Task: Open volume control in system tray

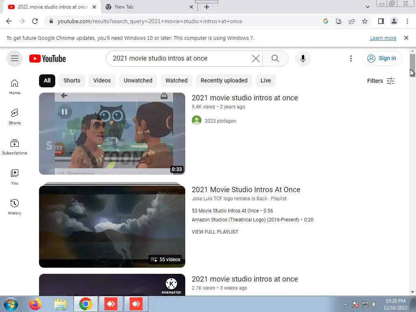Action: (375, 304)
